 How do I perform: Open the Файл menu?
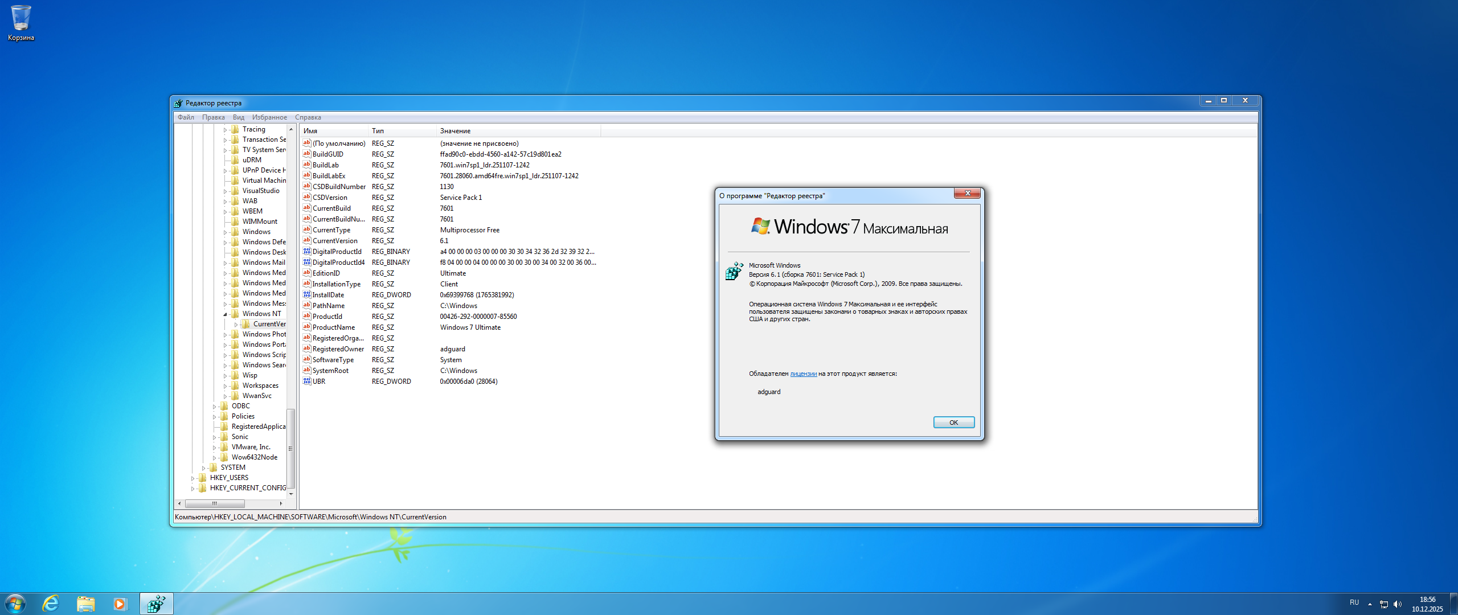click(x=186, y=117)
